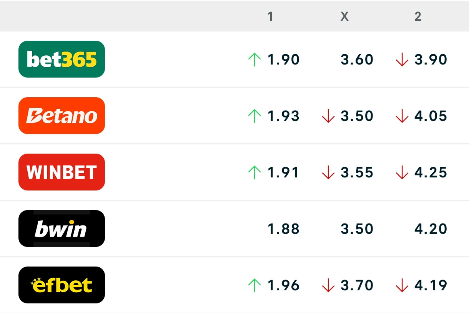Click red down arrow beside 3.55
This screenshot has width=469, height=313.
[328, 172]
